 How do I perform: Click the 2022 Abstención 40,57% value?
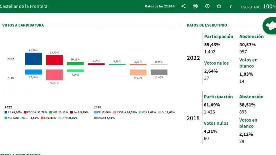click(x=247, y=45)
